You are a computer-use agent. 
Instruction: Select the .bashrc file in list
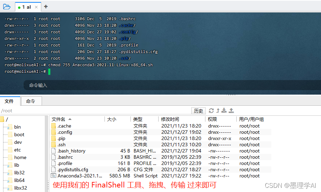[x=161, y=157]
